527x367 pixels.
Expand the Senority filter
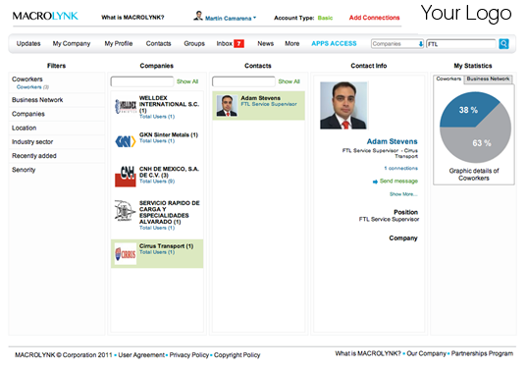[24, 170]
